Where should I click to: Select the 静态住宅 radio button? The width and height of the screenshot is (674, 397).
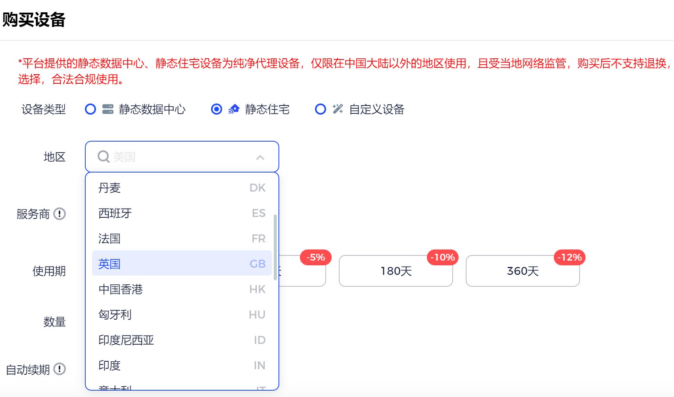tap(217, 109)
